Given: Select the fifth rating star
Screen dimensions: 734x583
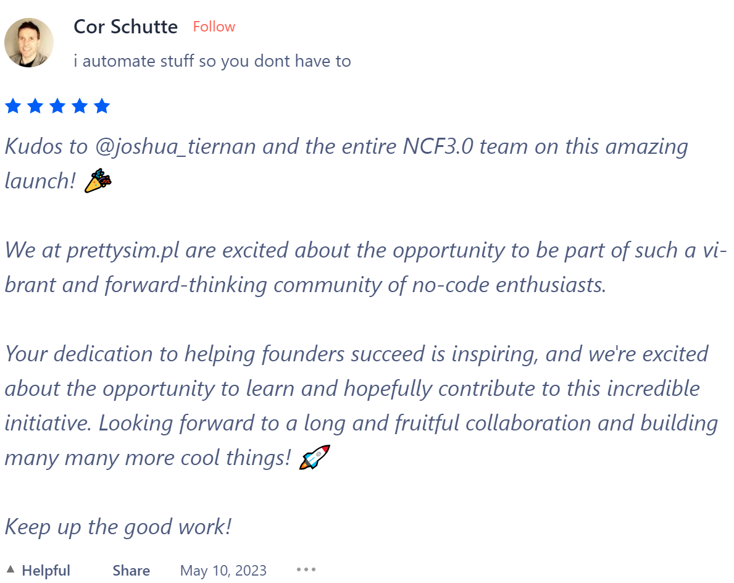Looking at the screenshot, I should (x=102, y=106).
